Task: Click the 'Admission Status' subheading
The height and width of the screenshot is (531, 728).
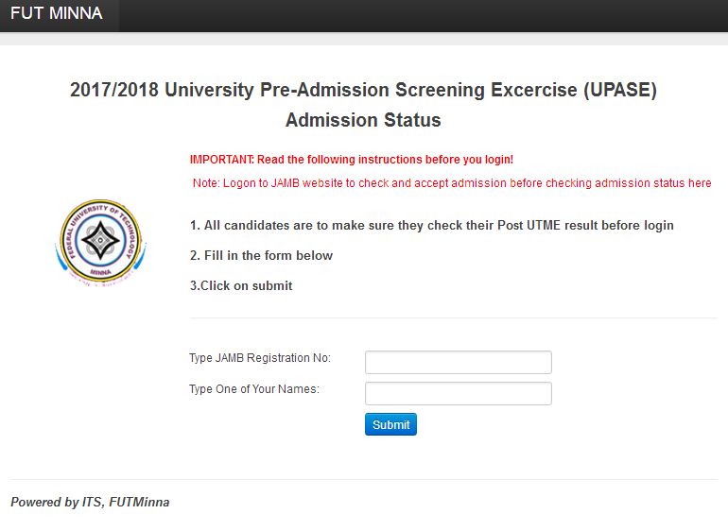Action: [x=363, y=120]
